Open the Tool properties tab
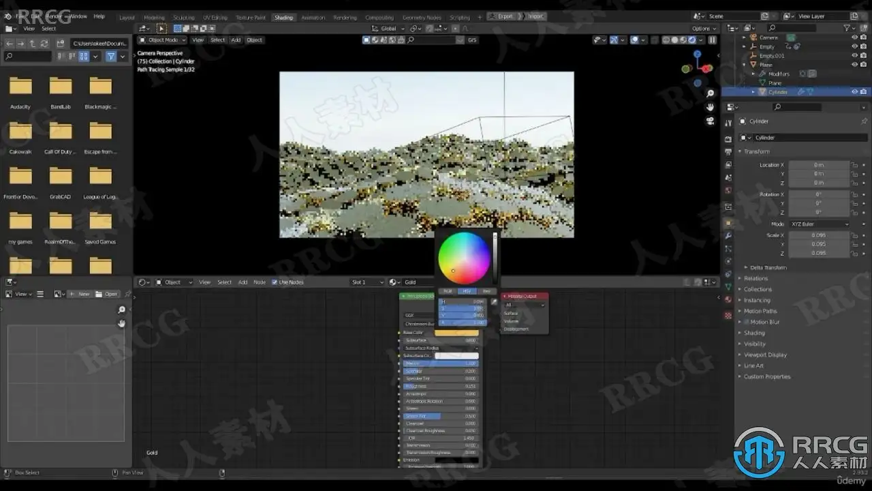This screenshot has width=872, height=491. [728, 122]
